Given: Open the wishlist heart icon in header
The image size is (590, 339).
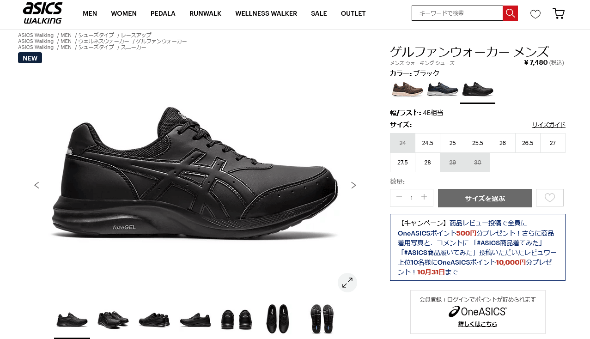Looking at the screenshot, I should [x=535, y=14].
